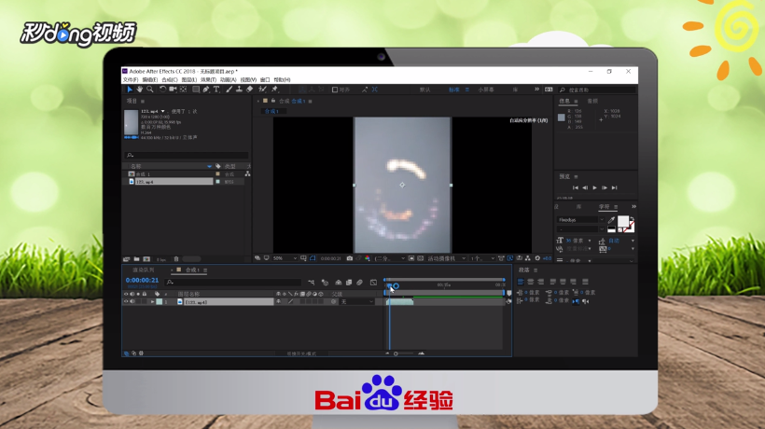Select the Selection arrow tool
The width and height of the screenshot is (765, 429).
pyautogui.click(x=130, y=90)
